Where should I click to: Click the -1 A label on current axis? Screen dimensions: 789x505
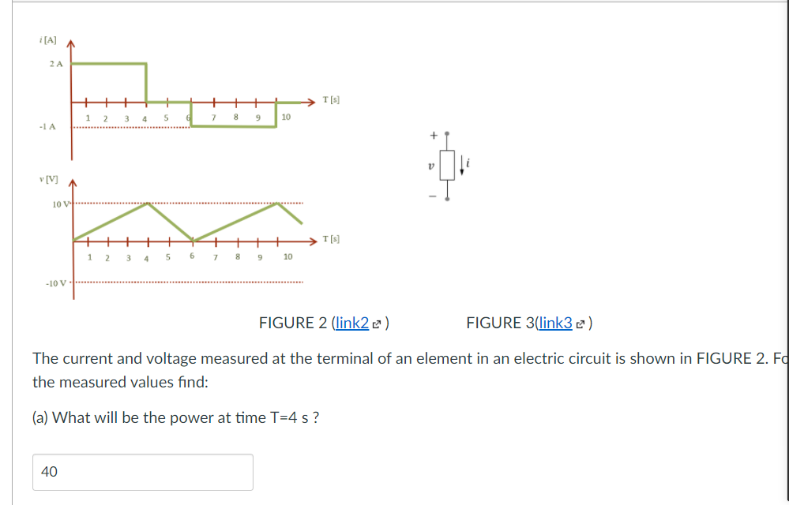pyautogui.click(x=47, y=126)
